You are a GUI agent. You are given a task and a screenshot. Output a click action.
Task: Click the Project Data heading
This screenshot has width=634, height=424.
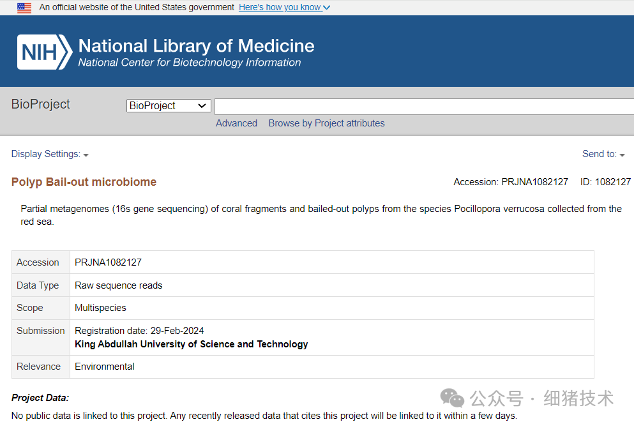click(40, 398)
